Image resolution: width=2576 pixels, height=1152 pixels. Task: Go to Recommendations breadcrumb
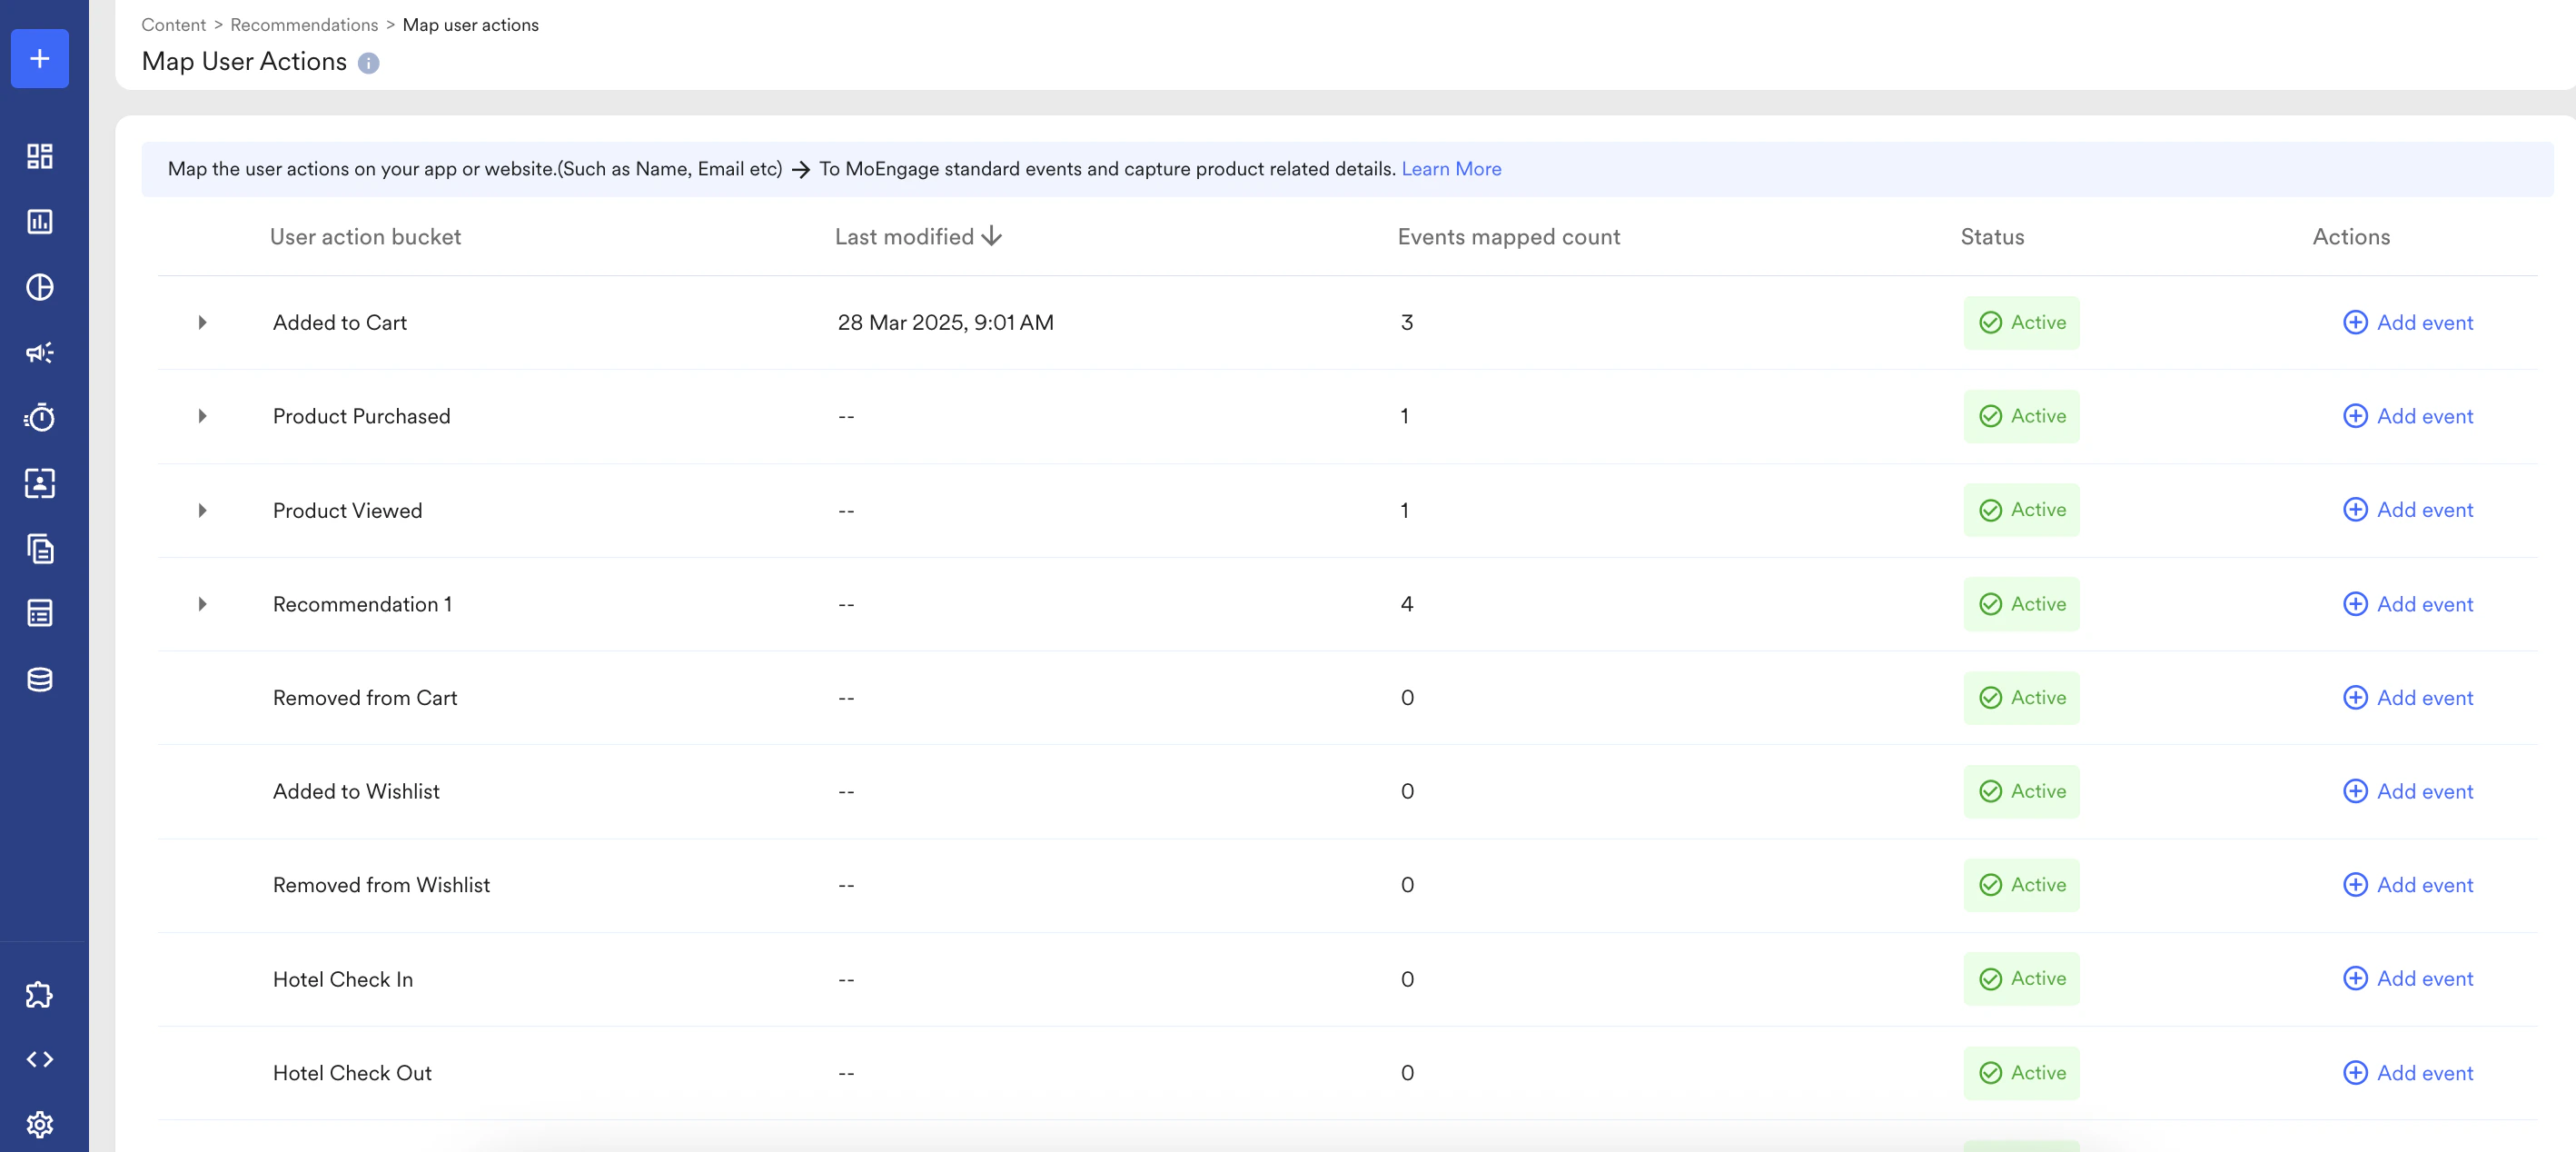pos(304,25)
